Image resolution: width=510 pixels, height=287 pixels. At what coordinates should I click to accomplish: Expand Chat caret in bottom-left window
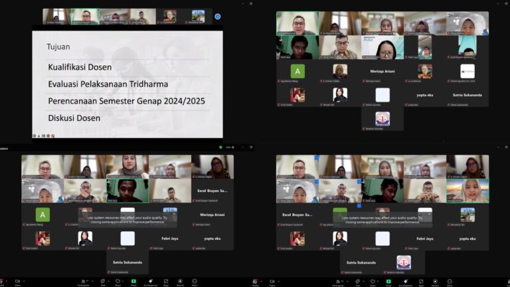click(x=108, y=281)
